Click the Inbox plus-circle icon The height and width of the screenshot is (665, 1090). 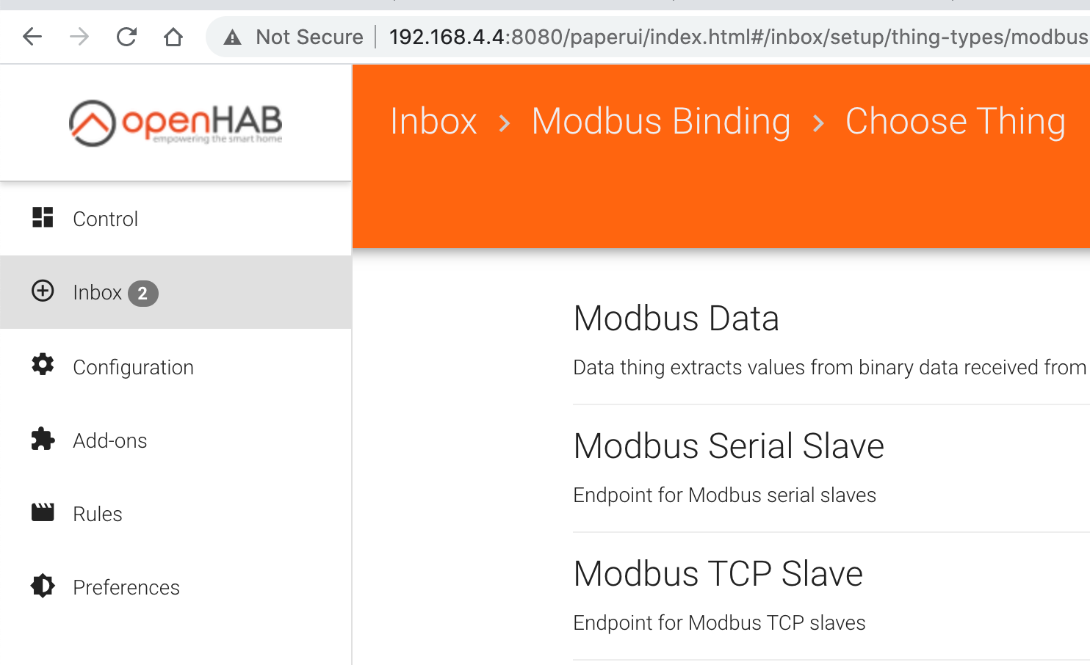coord(43,291)
